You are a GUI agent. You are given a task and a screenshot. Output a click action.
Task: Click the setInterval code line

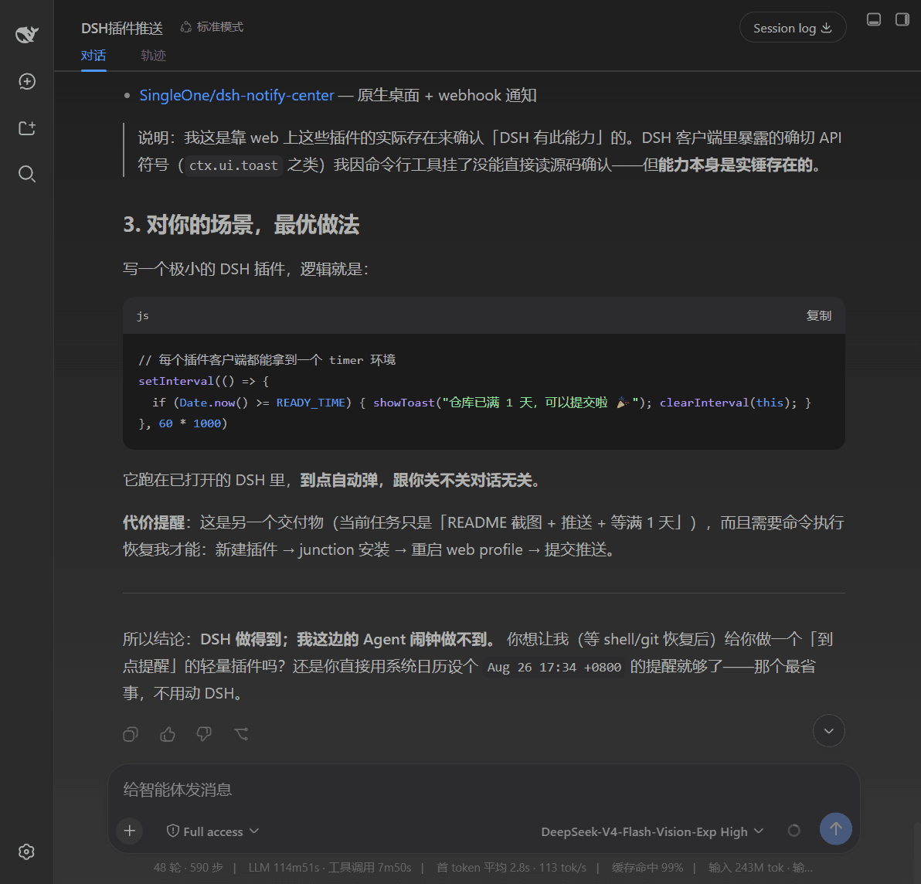203,381
